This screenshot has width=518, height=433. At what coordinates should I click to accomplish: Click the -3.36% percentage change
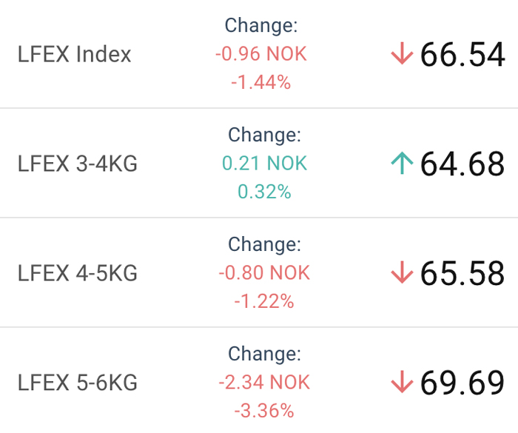264,411
